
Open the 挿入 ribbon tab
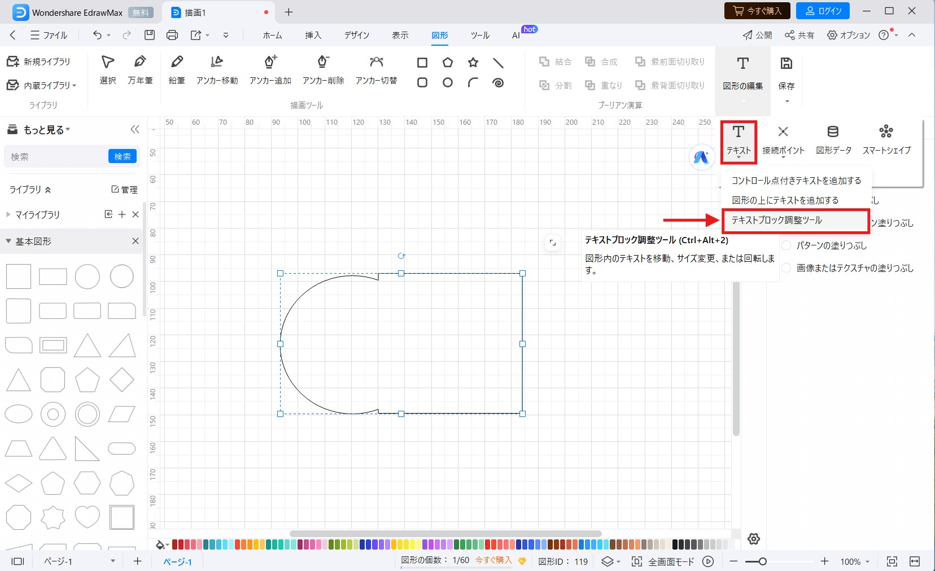(x=313, y=35)
